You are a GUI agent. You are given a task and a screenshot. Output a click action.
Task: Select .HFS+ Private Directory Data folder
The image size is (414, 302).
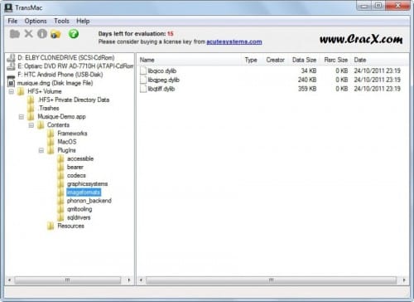74,100
